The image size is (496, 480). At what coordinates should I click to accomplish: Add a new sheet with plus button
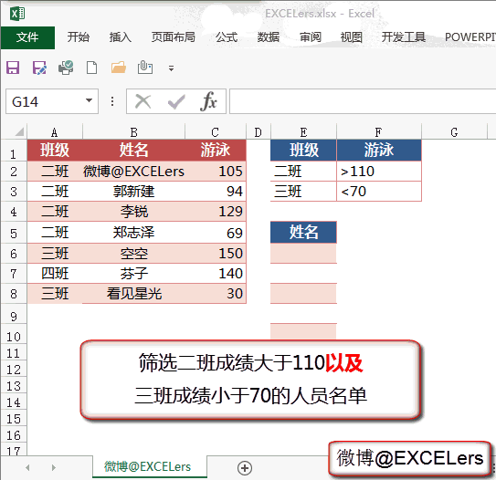tap(245, 467)
